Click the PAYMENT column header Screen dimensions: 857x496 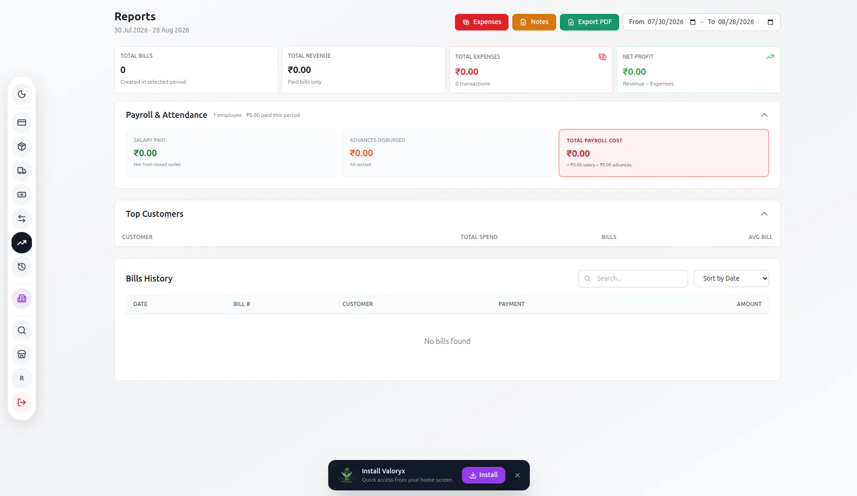[x=511, y=304]
